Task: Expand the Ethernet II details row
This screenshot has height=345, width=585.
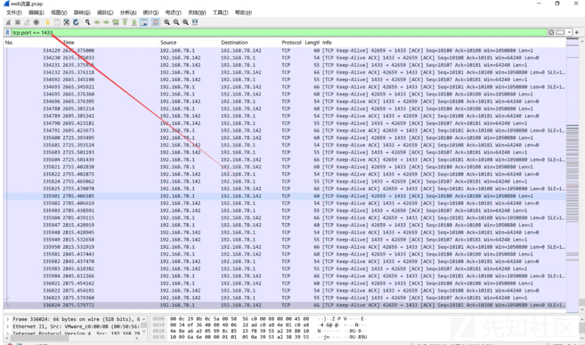Action: tap(8, 327)
